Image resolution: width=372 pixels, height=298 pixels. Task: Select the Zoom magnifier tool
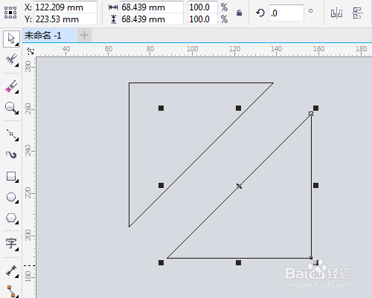[x=11, y=108]
